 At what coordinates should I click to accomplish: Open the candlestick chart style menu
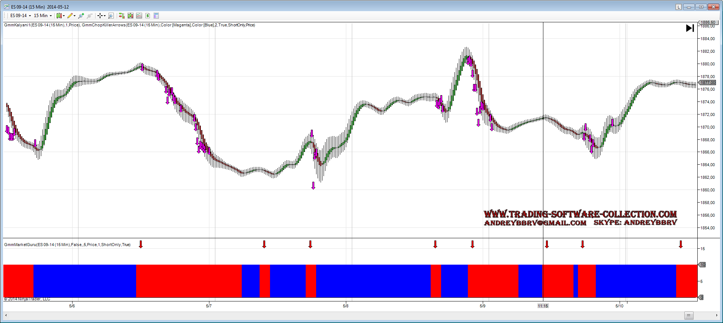(60, 16)
